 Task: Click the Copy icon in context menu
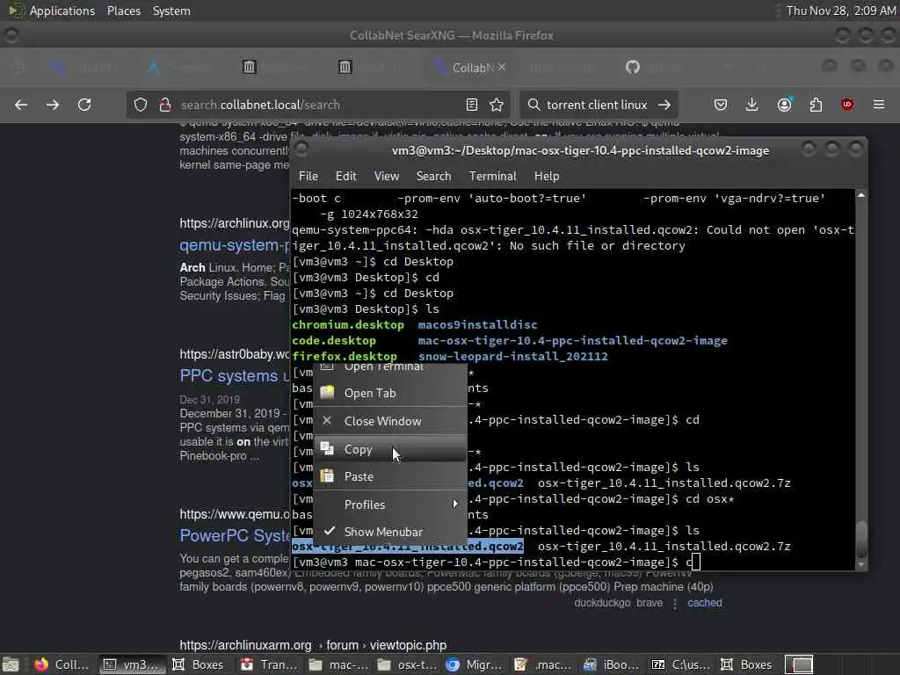(327, 448)
